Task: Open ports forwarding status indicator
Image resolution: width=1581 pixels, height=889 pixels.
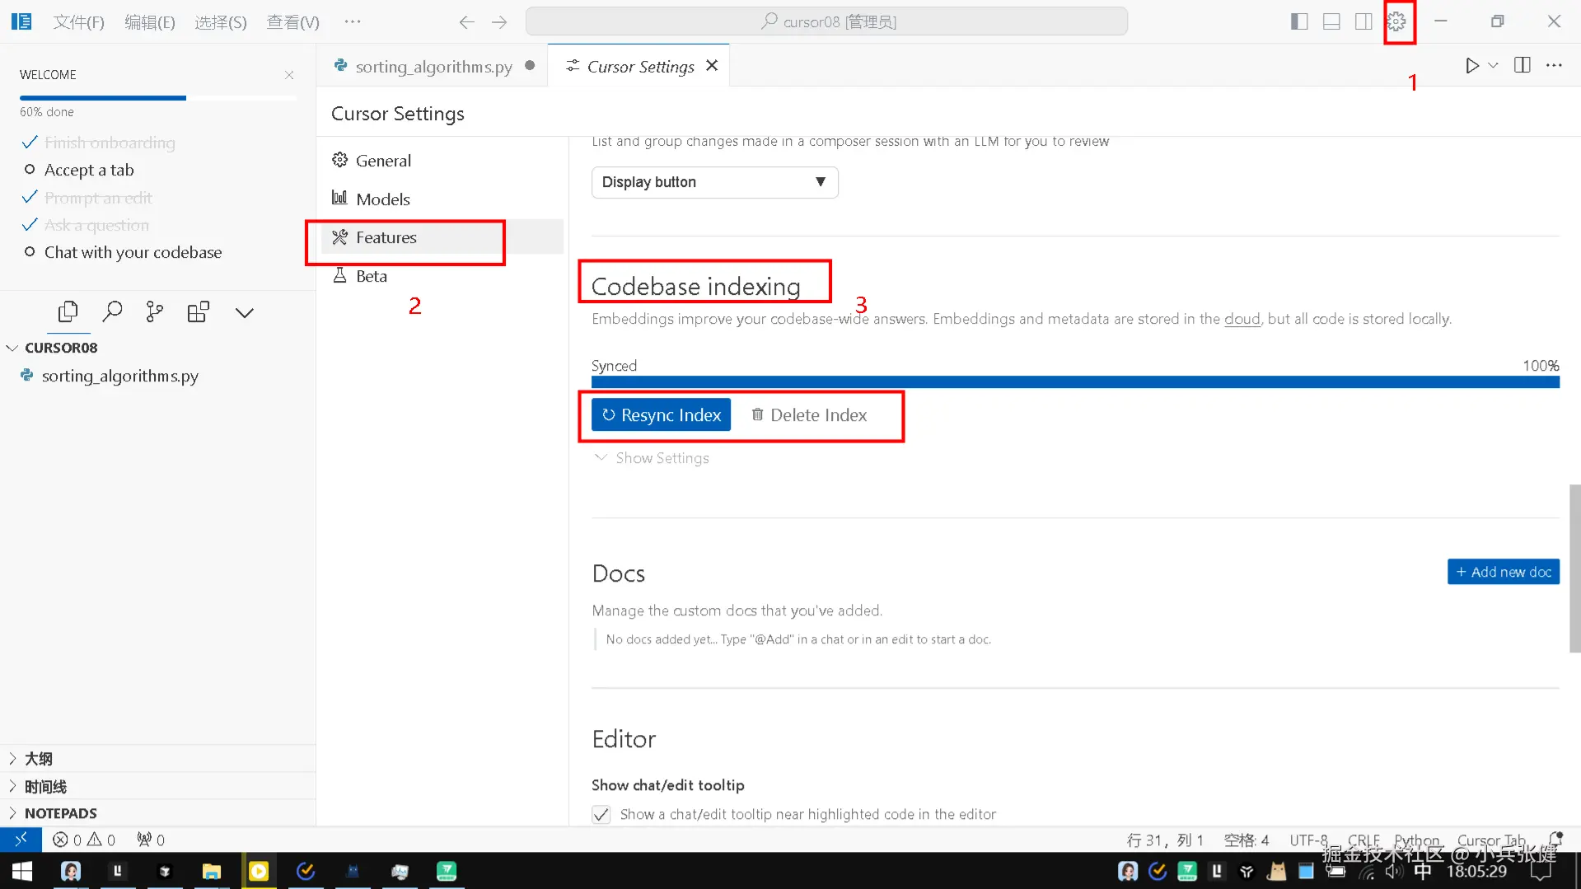Action: tap(151, 840)
